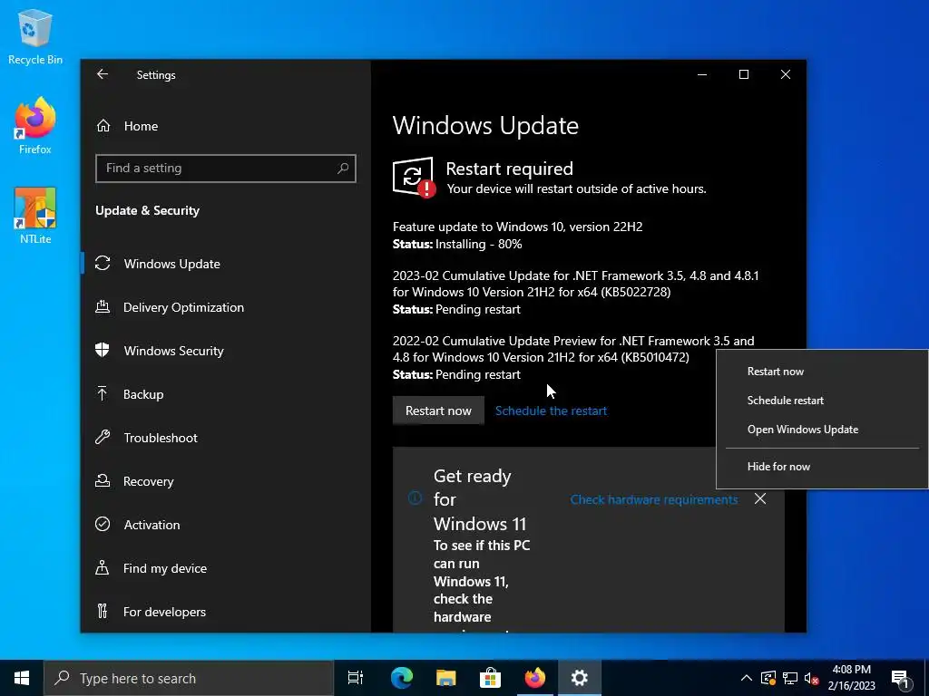The width and height of the screenshot is (929, 696).
Task: Show hidden system tray icons
Action: [x=747, y=678]
